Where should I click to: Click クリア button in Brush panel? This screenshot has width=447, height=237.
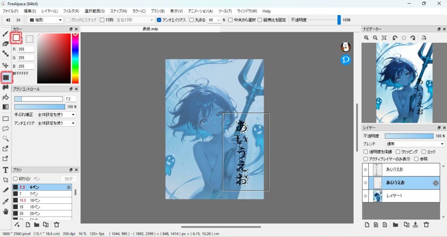tap(69, 179)
